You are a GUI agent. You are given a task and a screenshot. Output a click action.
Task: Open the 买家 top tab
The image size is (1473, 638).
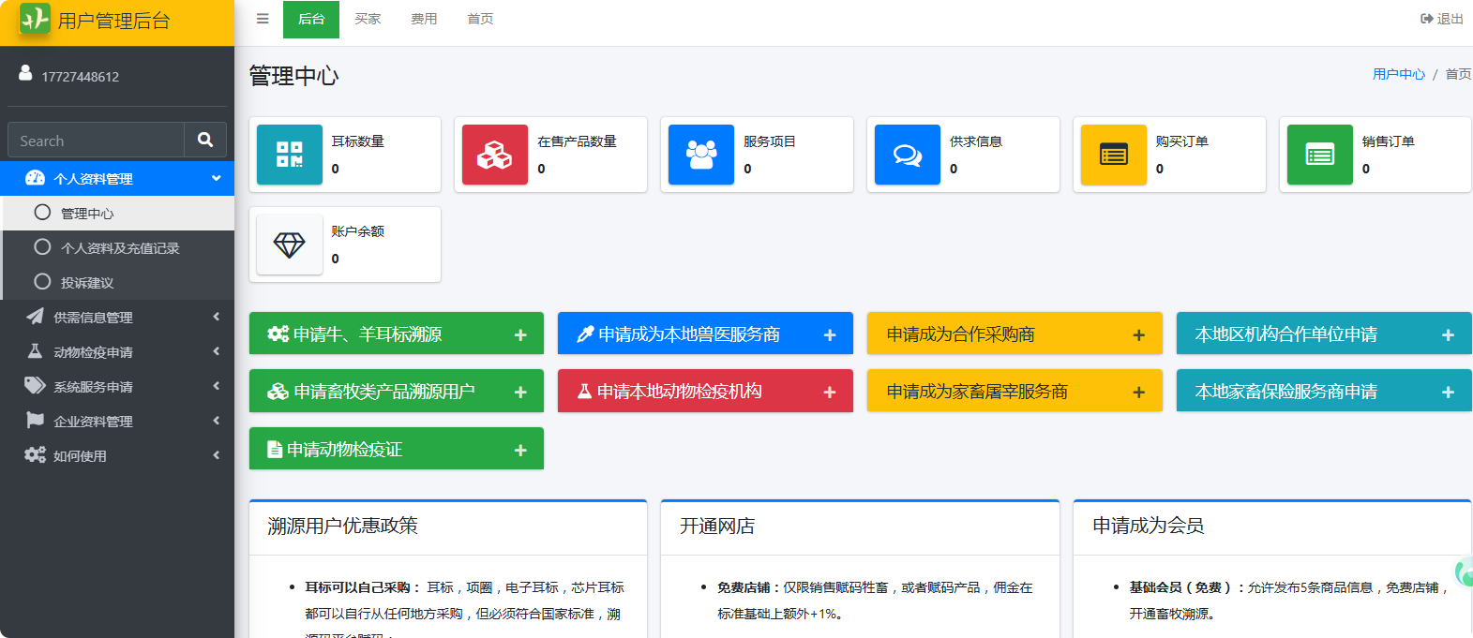(x=368, y=19)
